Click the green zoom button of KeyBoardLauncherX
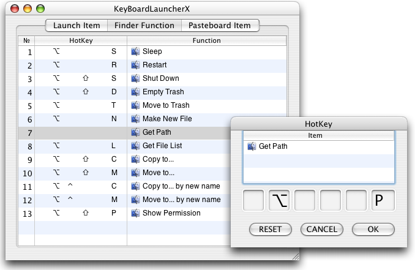Viewport: 415px width, 270px height. tap(40, 9)
